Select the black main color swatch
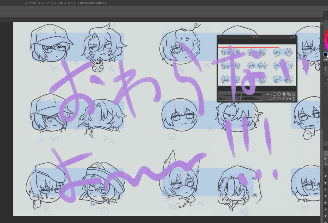This screenshot has width=328, height=223. [325, 54]
